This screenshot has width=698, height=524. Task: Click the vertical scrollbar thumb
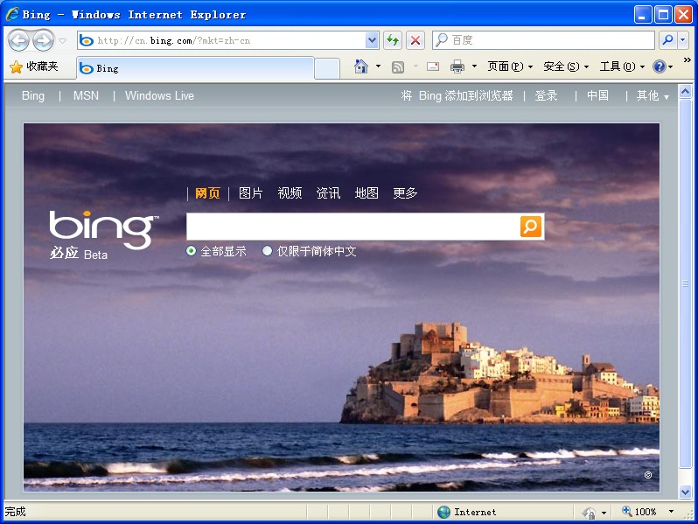[686, 283]
